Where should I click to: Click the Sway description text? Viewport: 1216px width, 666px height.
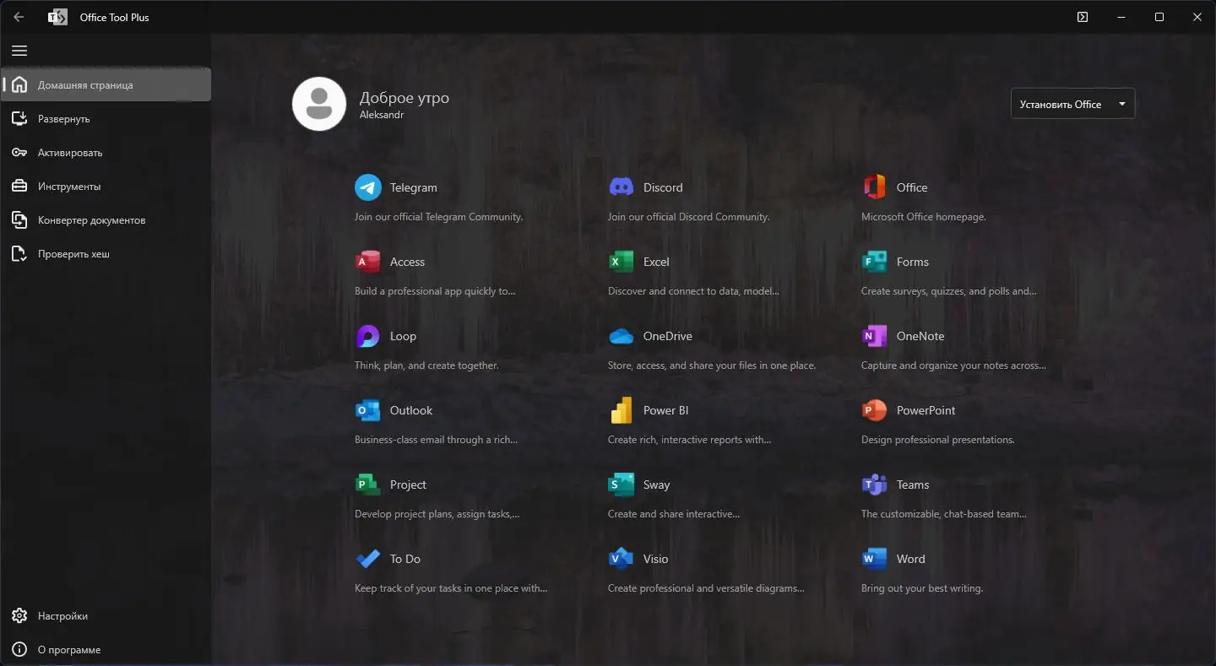[x=674, y=514]
